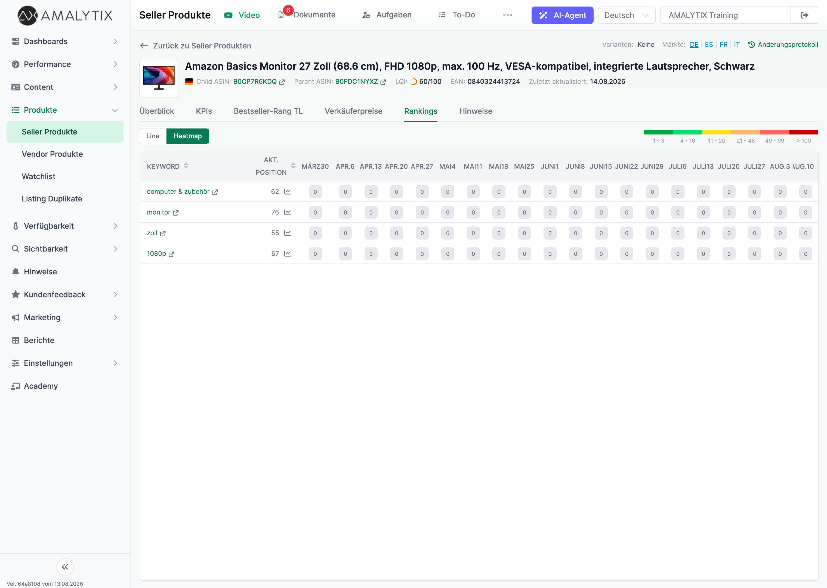
Task: Show ranking chart for '1080p' row
Action: pyautogui.click(x=288, y=253)
